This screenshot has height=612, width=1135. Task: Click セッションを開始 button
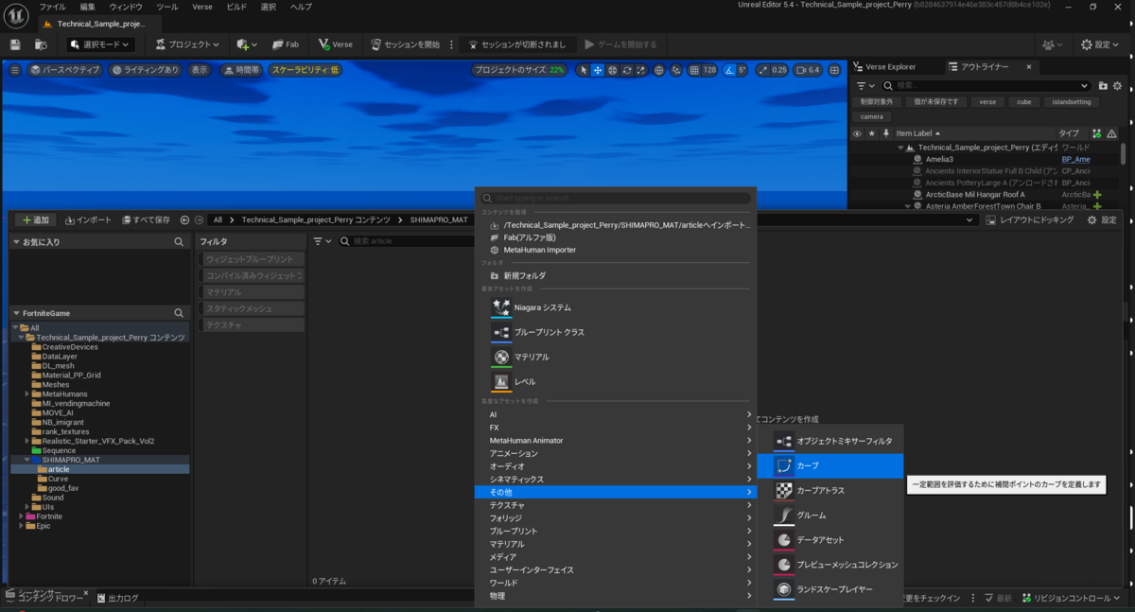(406, 44)
